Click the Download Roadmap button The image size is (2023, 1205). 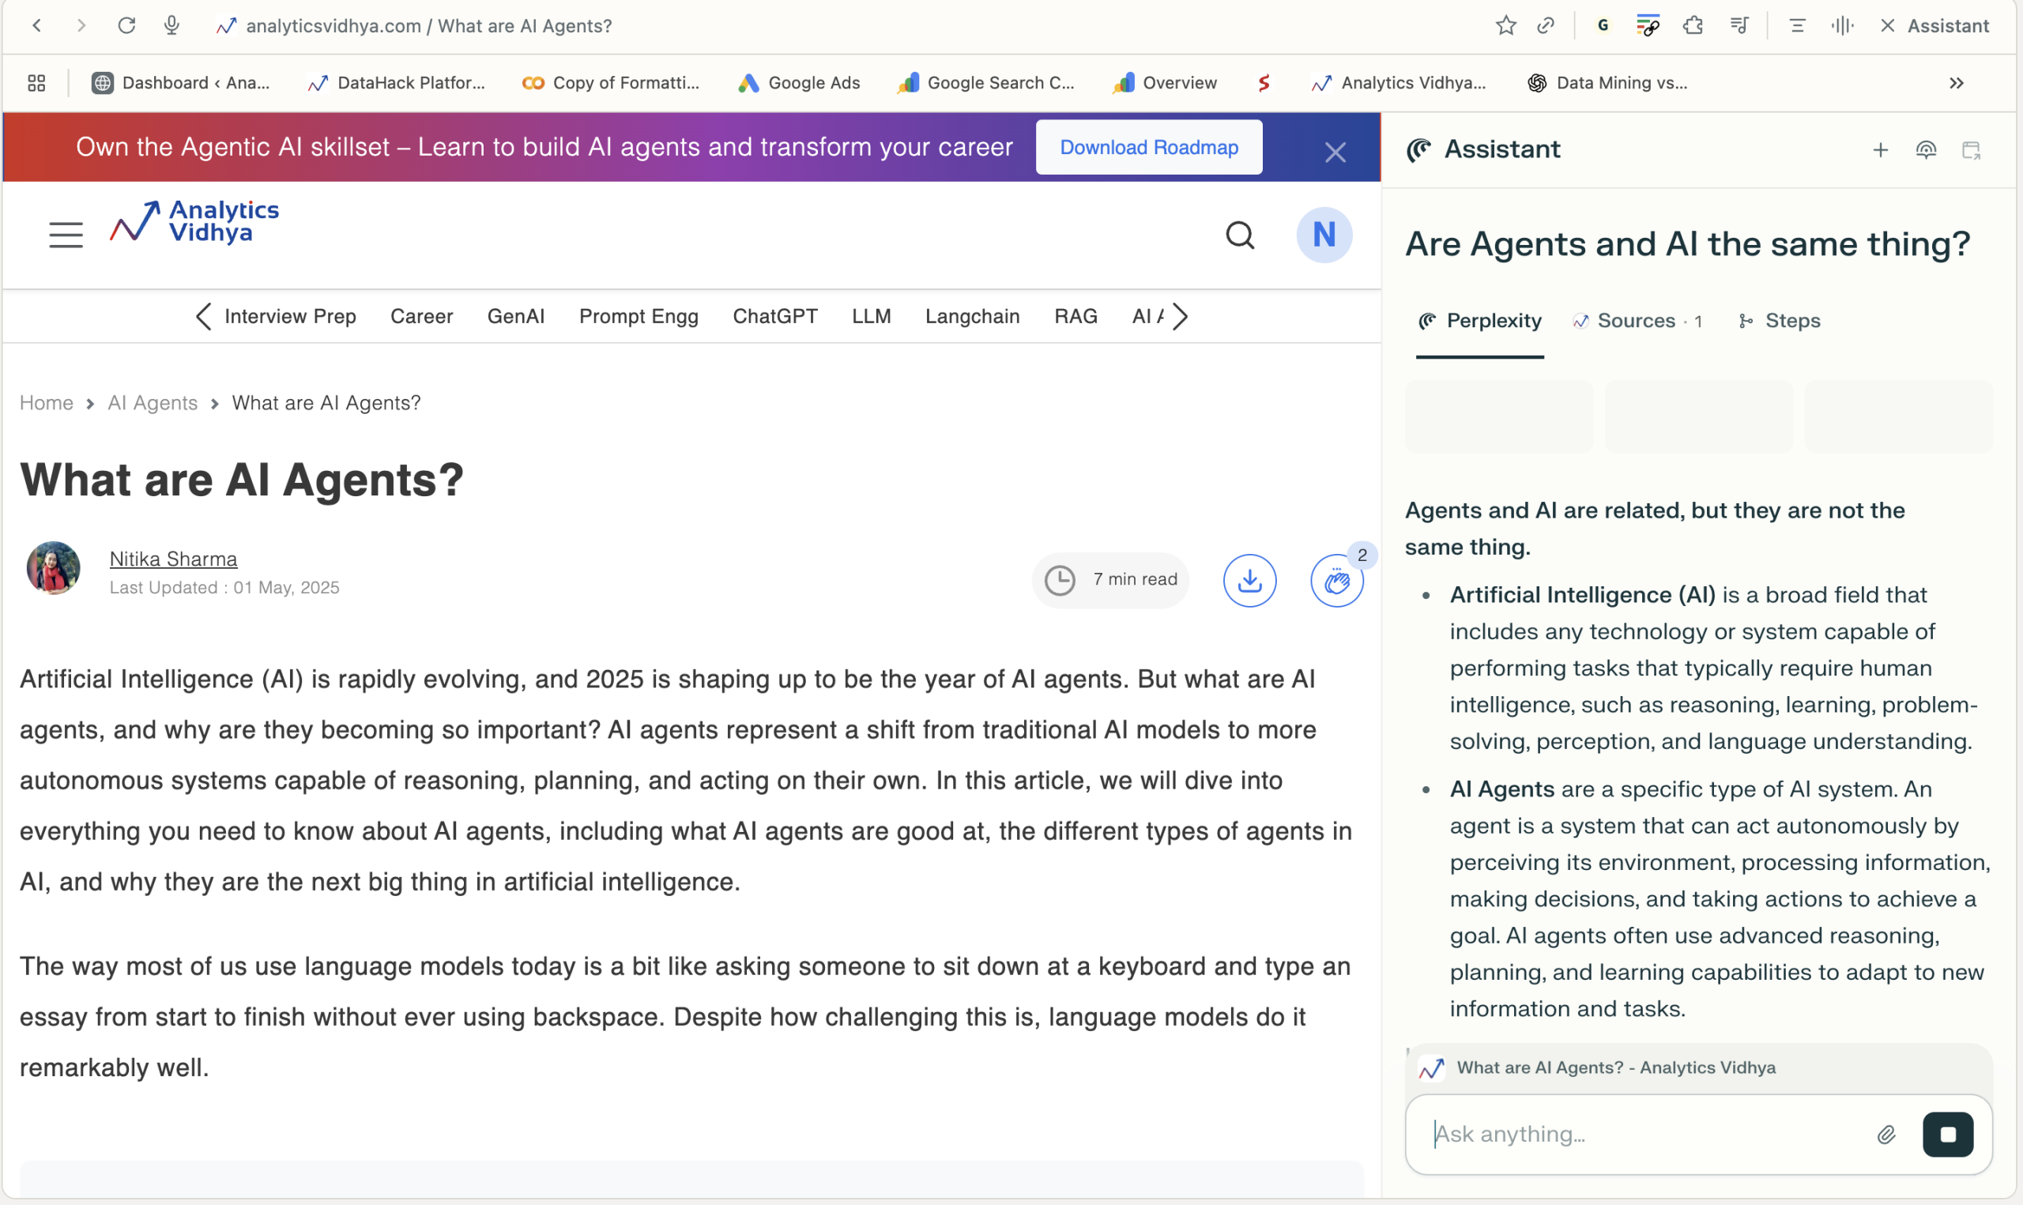tap(1148, 147)
